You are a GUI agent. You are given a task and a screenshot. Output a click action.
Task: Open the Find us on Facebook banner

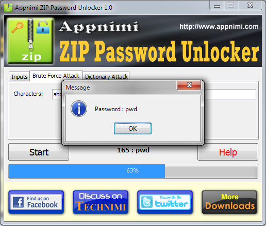pyautogui.click(x=36, y=202)
